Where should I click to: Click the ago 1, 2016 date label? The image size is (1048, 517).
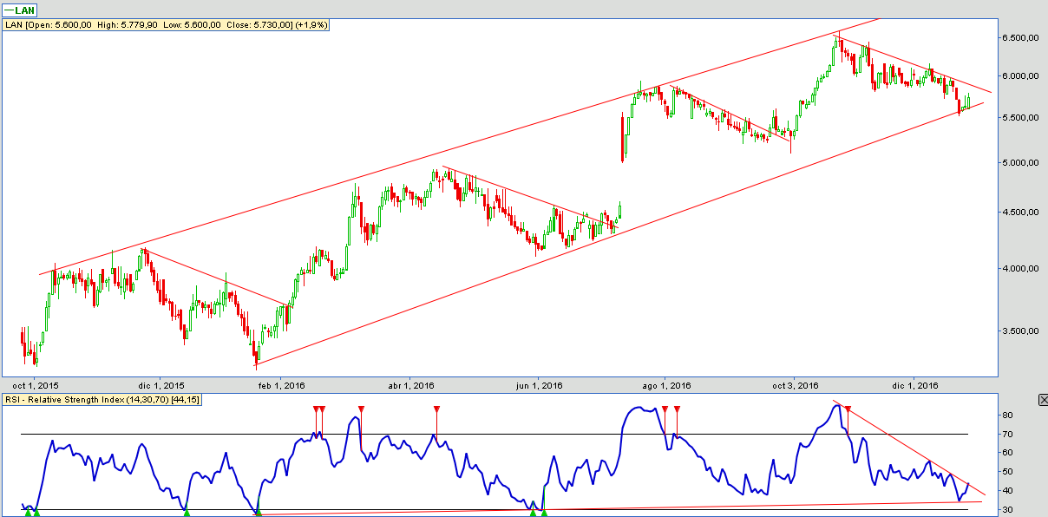[x=666, y=385]
